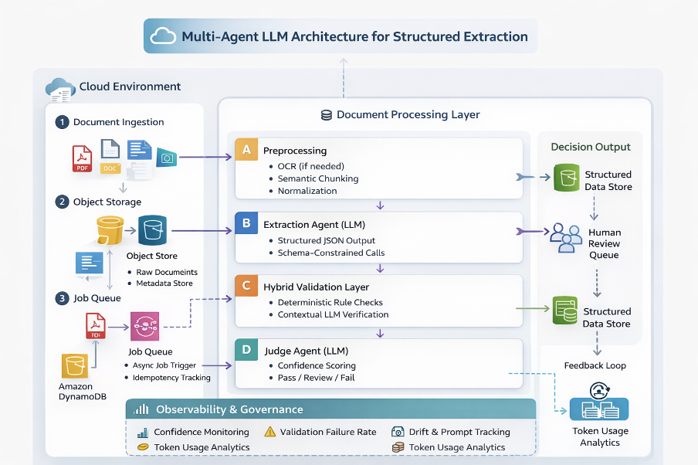698x465 pixels.
Task: Click the 'Confidence Scoring' bullet
Action: (x=317, y=365)
